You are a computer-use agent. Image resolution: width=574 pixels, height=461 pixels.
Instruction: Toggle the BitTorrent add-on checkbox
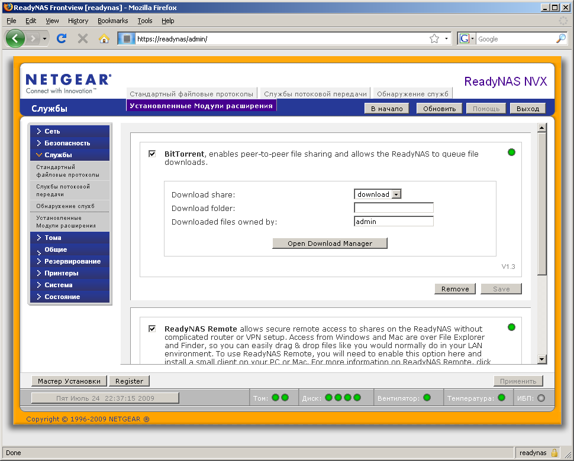[x=152, y=154]
